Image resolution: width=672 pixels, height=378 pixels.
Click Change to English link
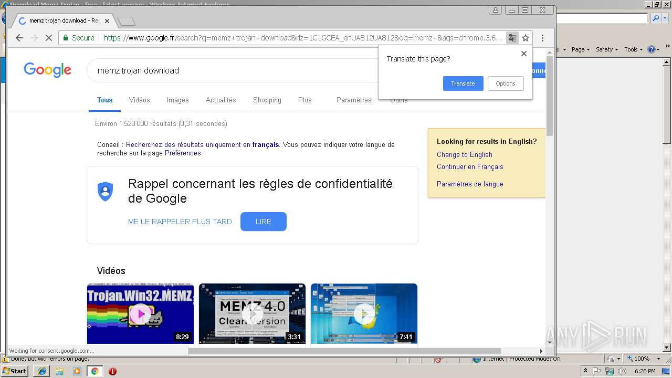click(465, 154)
